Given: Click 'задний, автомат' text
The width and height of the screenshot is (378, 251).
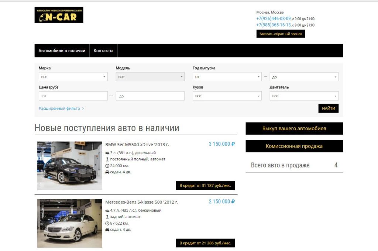Looking at the screenshot, I should point(125,217).
